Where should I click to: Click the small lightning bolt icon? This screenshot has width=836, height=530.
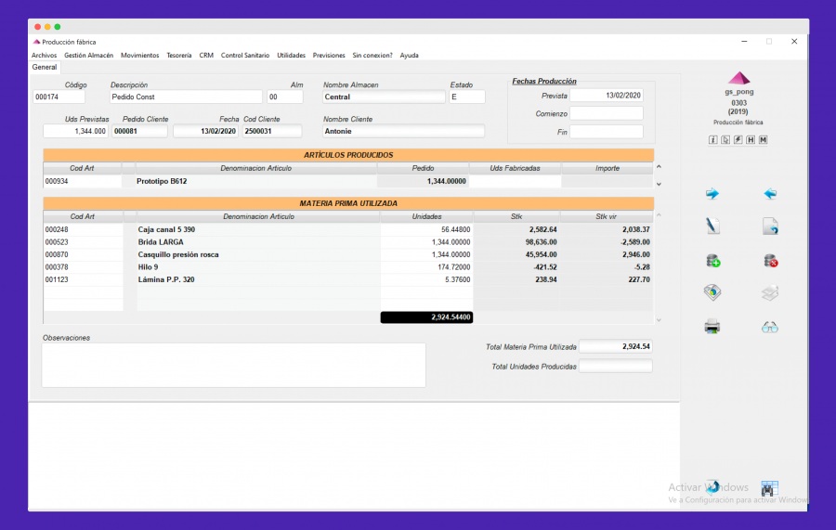click(x=738, y=139)
